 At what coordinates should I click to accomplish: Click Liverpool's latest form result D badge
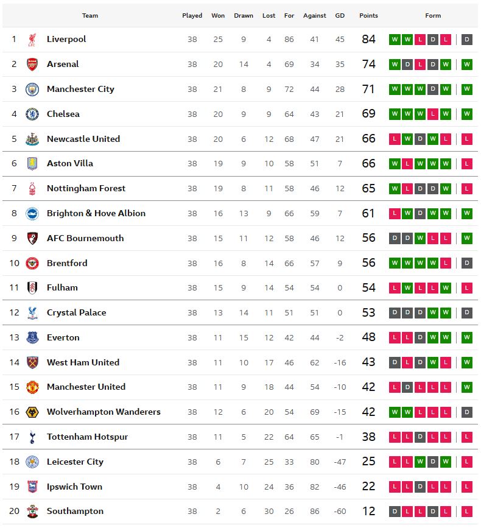coord(467,40)
